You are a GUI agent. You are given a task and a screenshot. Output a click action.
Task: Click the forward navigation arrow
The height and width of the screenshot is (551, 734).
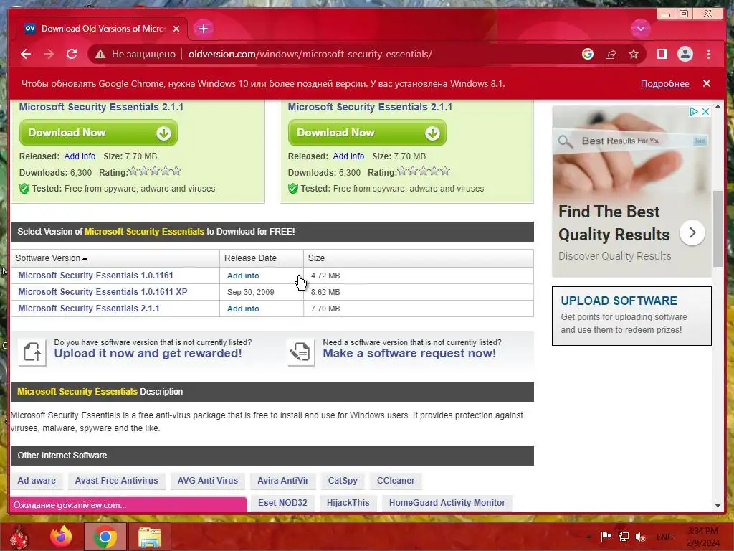(x=49, y=54)
